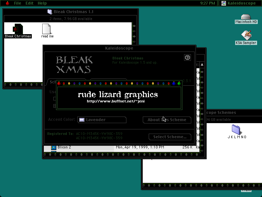
Task: Click the Select Scheme... button
Action: 170,137
